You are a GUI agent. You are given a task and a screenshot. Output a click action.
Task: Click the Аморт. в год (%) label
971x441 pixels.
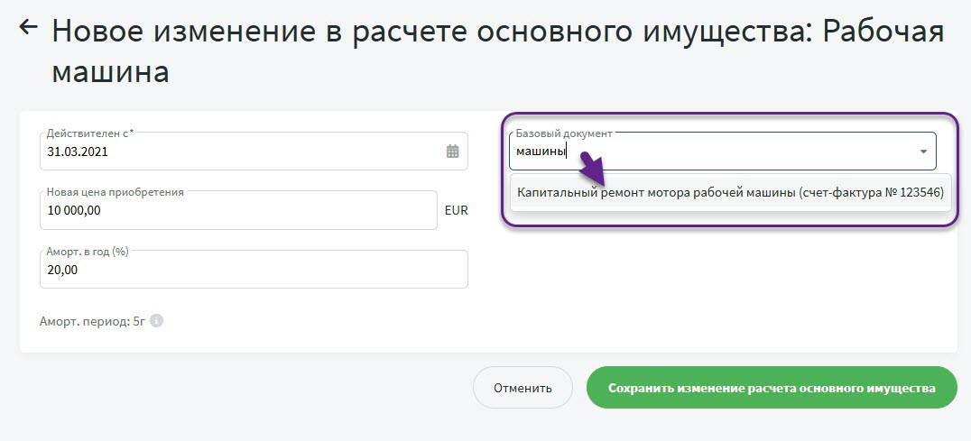pos(88,252)
